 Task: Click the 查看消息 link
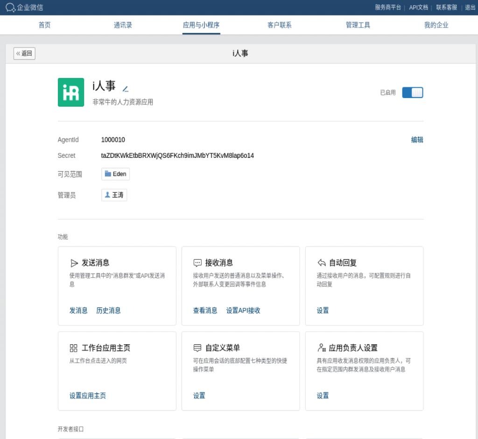205,311
